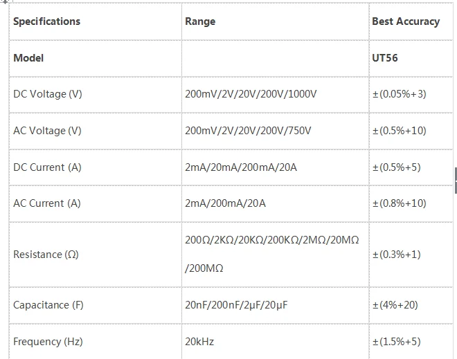Select the AC Voltage (V) cell
Viewport: 457px width, 359px height.
(x=96, y=131)
